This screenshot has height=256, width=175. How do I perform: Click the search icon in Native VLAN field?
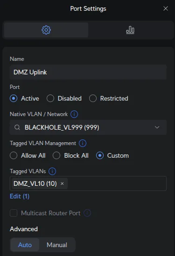point(17,127)
